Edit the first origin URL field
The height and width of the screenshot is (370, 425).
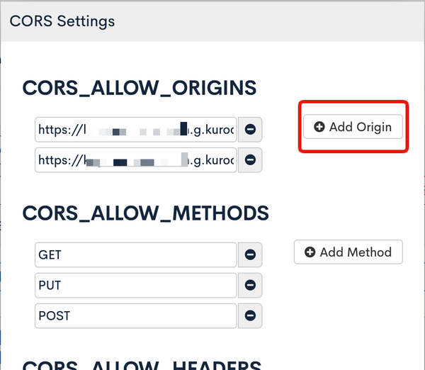click(136, 130)
